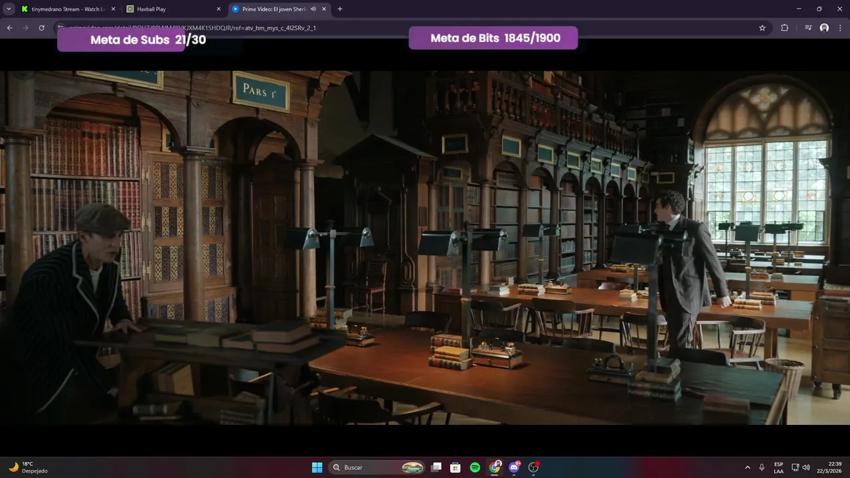Open Discord from the taskbar

click(x=514, y=467)
